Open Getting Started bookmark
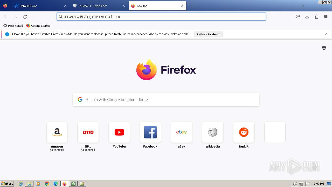Image resolution: width=332 pixels, height=187 pixels. point(38,26)
